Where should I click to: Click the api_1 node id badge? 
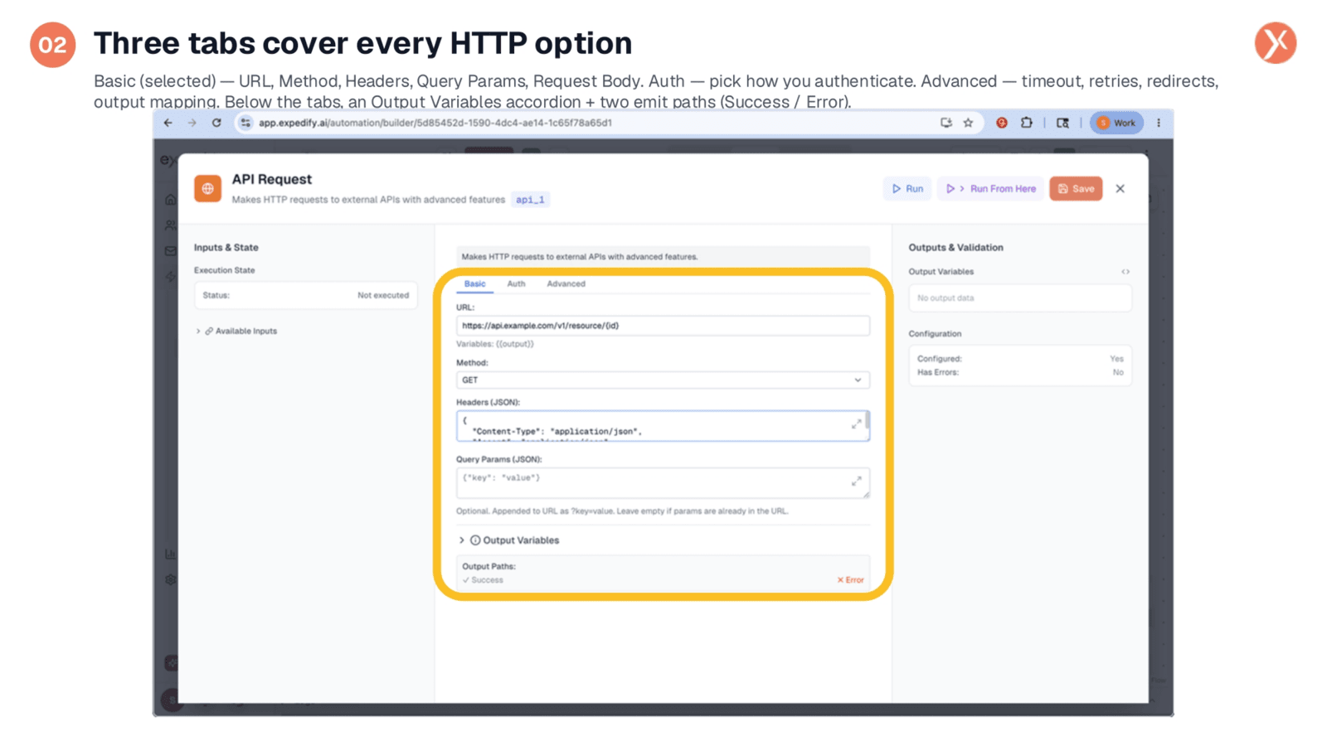[x=530, y=200]
